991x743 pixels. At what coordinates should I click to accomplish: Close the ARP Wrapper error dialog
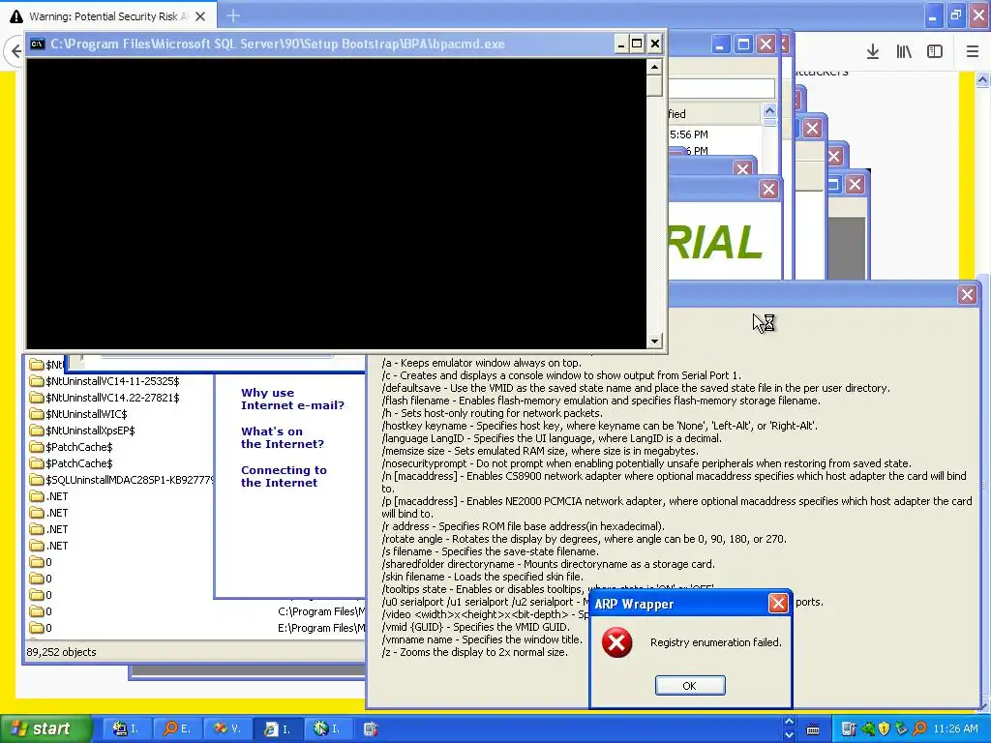[x=778, y=604]
